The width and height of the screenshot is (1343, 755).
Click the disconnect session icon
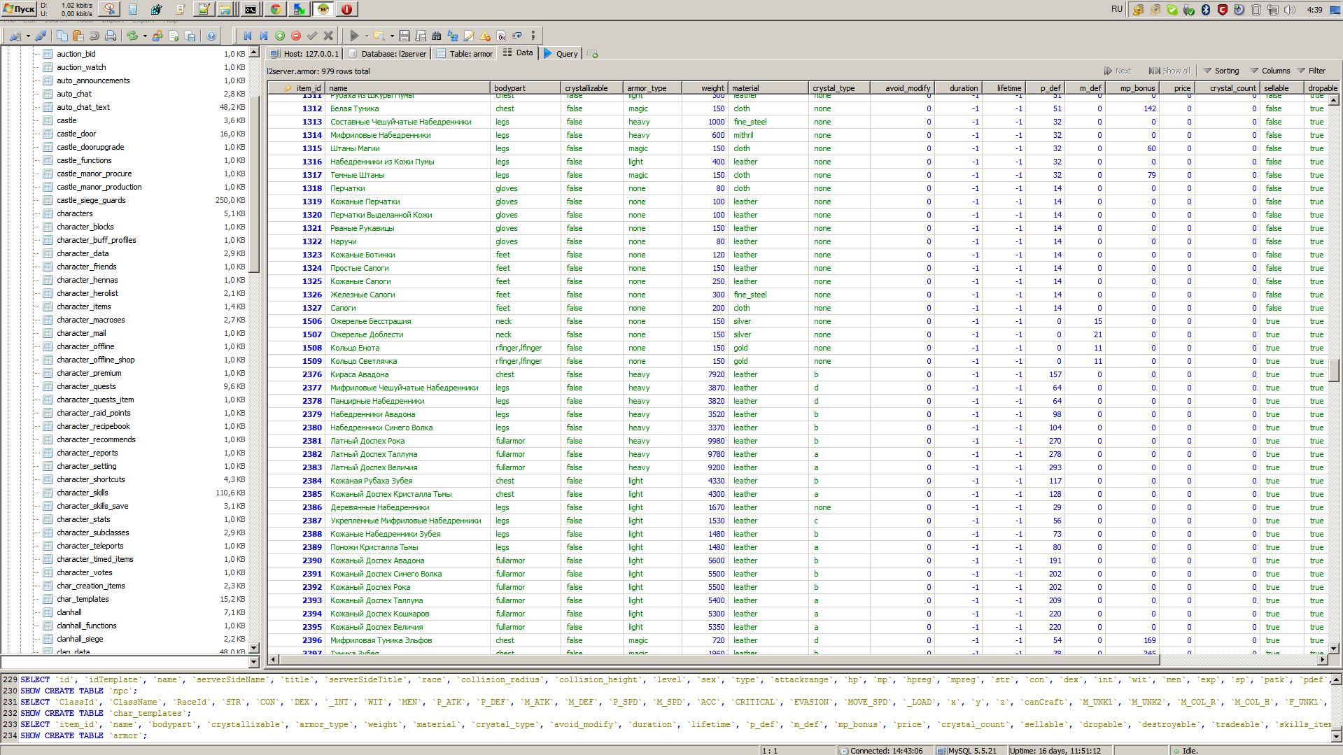41,36
